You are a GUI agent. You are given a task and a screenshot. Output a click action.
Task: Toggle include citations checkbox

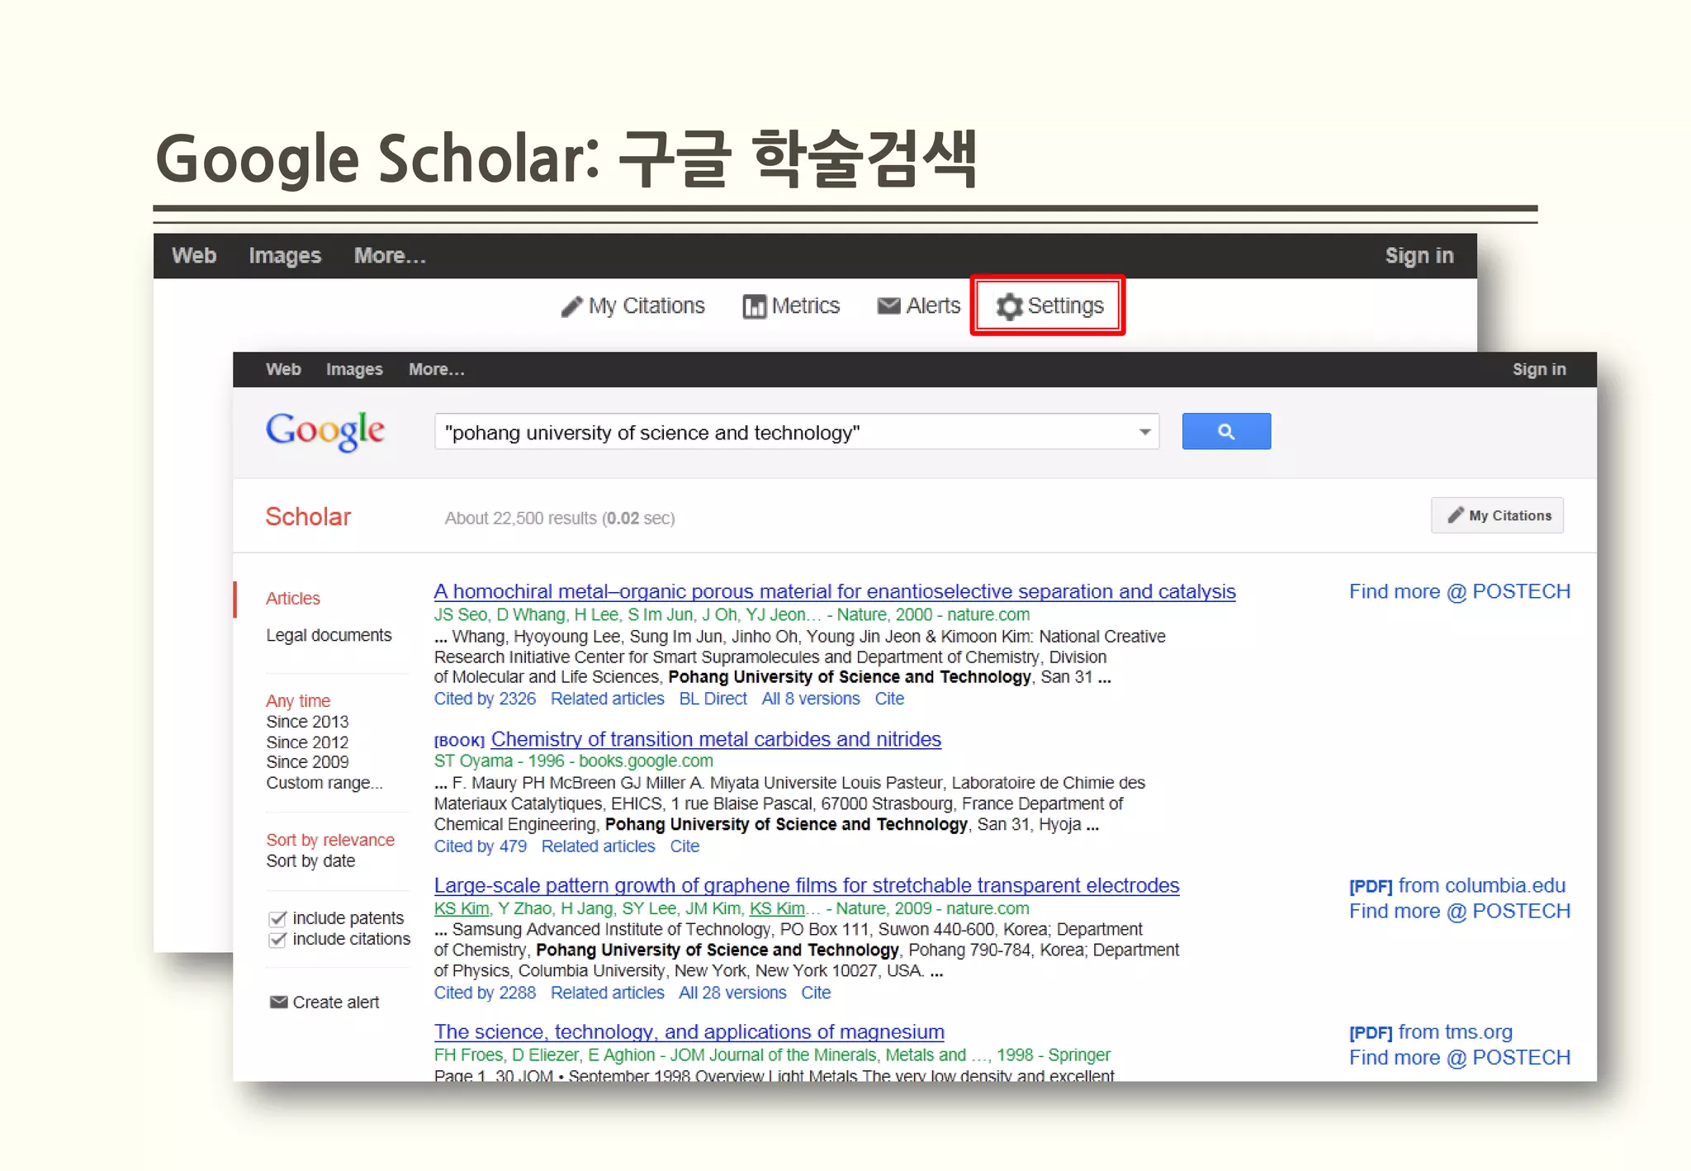click(277, 939)
